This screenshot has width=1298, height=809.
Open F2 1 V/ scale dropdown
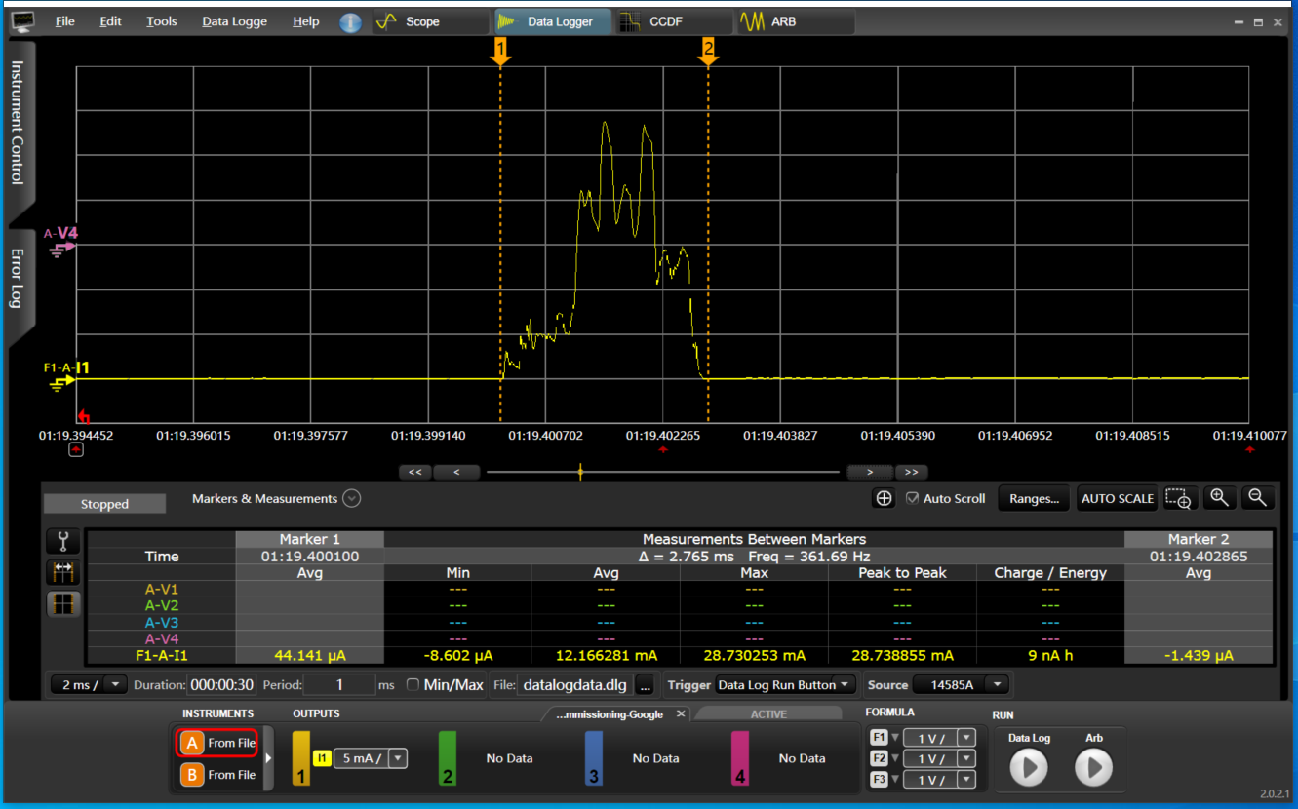click(x=966, y=758)
